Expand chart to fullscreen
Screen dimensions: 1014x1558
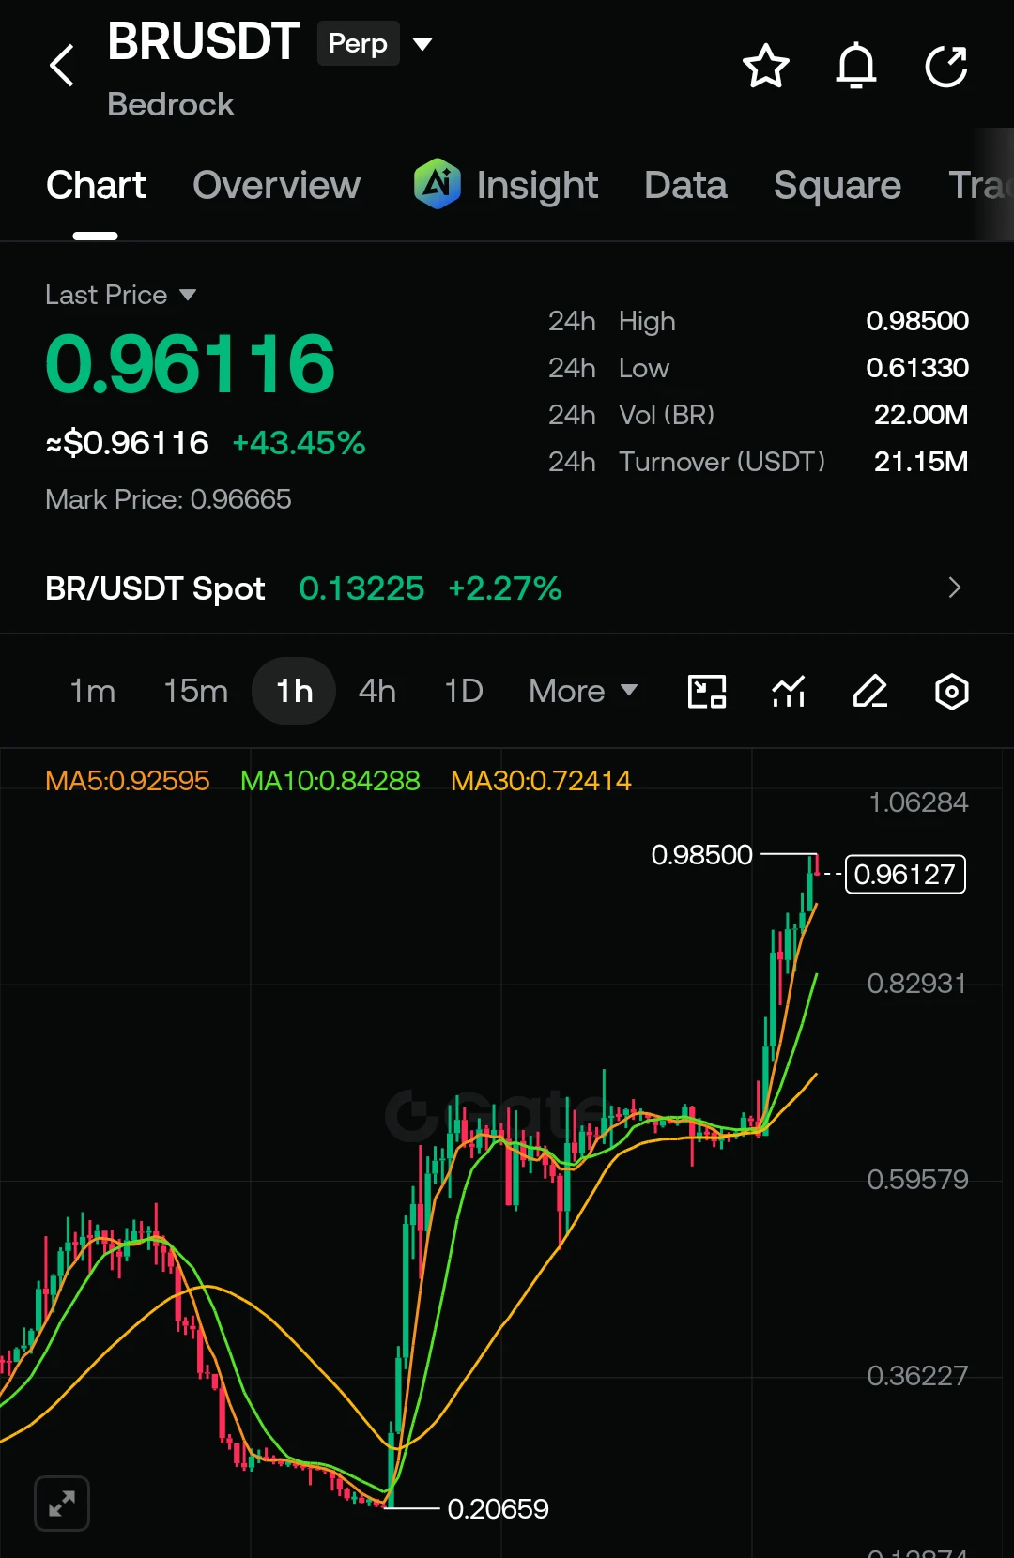click(62, 1504)
